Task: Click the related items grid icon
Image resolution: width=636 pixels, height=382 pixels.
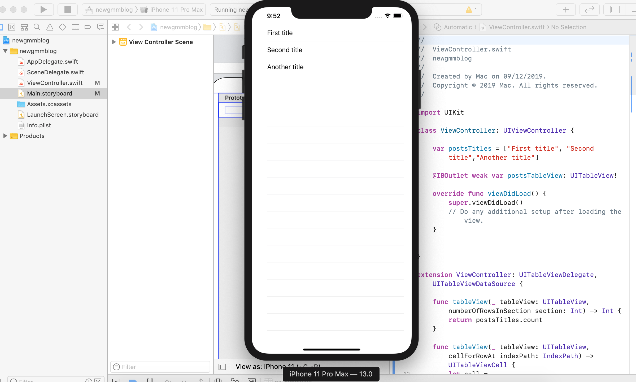Action: 115,27
